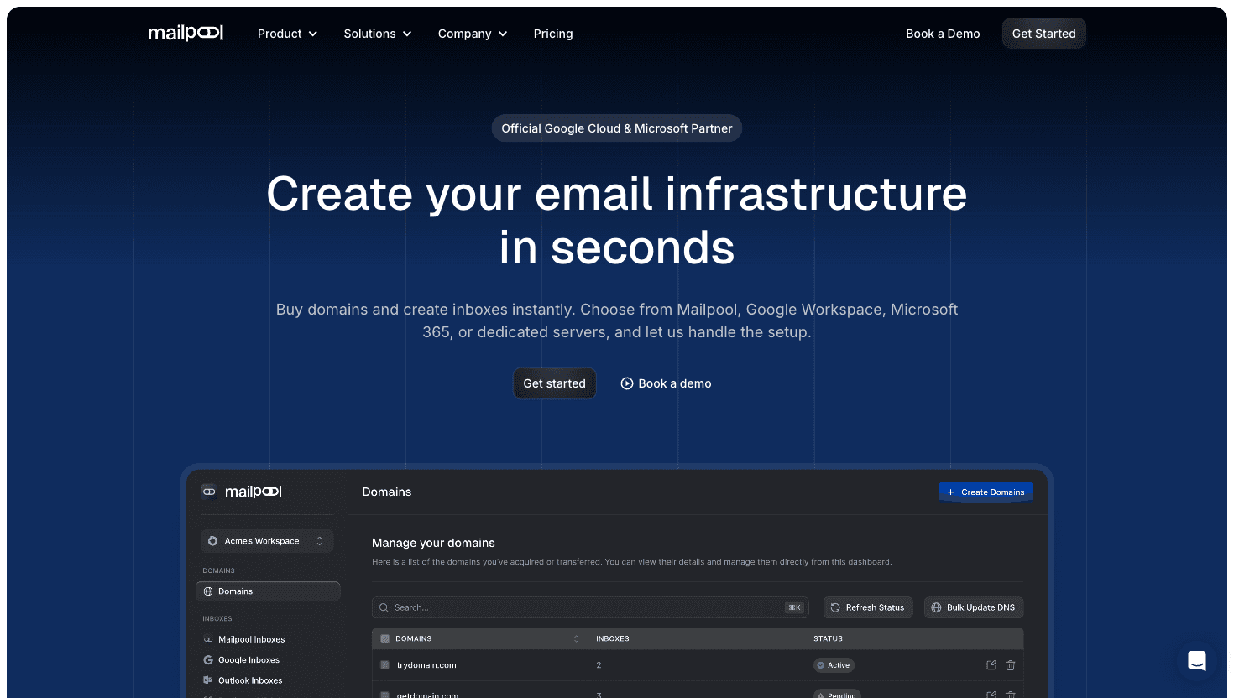Click the trash icon for trydomain.com
1234x698 pixels.
click(x=1011, y=664)
